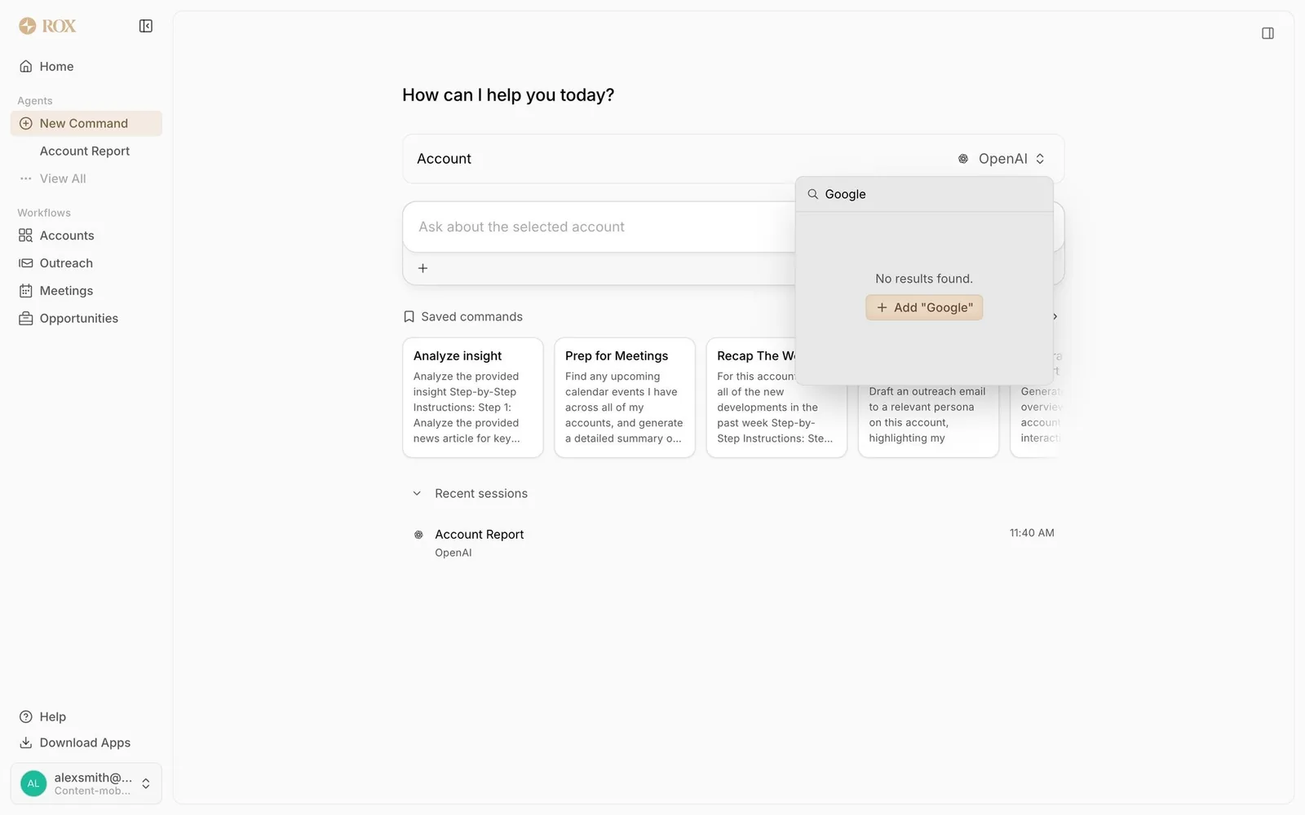Collapse the left sidebar panel
1305x815 pixels.
[146, 26]
